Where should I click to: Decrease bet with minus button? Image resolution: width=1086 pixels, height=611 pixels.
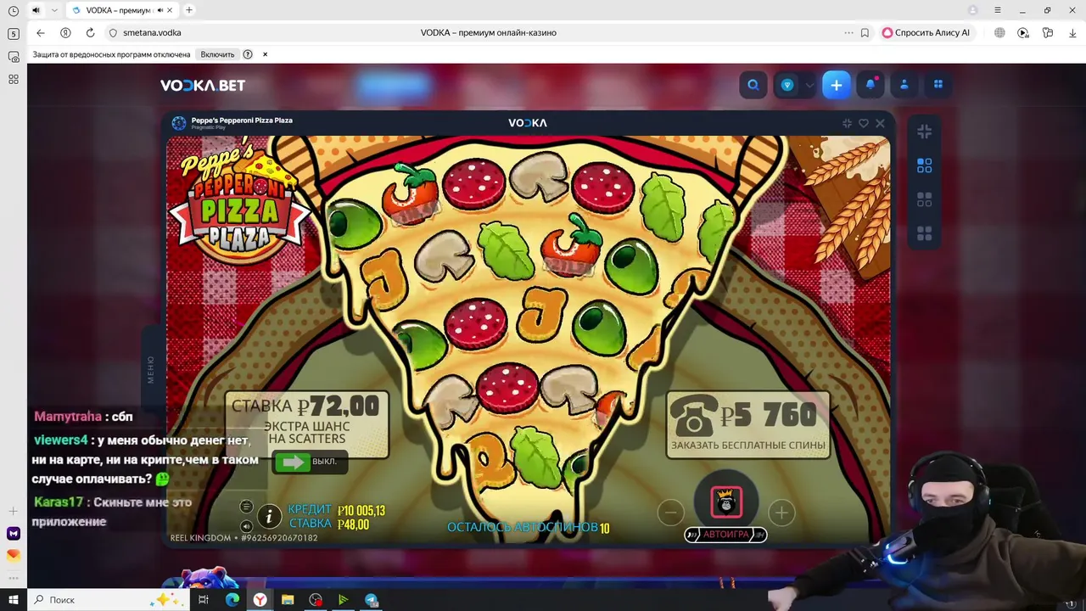point(670,512)
